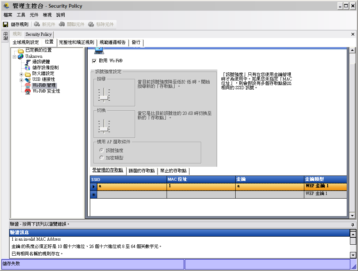Click the 儲存失敗 status bar text
This screenshot has height=271, width=358.
11,264
